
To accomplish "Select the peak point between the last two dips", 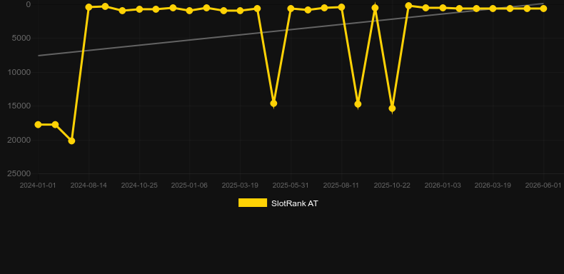I will [x=375, y=8].
